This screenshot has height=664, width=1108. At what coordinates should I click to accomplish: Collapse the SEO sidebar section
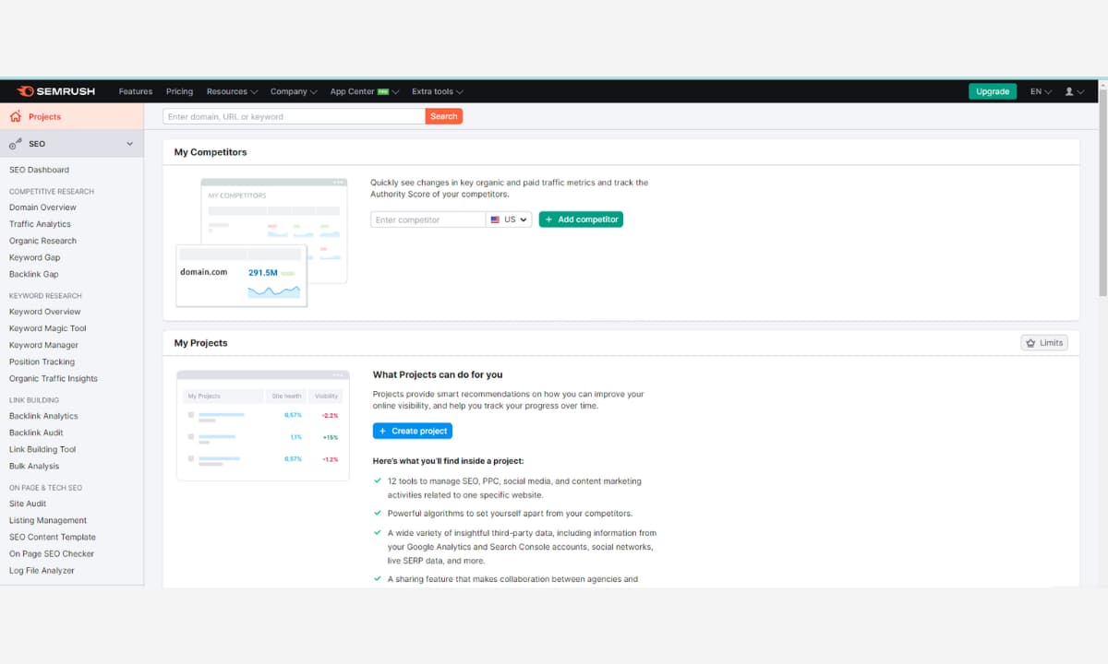pyautogui.click(x=129, y=144)
